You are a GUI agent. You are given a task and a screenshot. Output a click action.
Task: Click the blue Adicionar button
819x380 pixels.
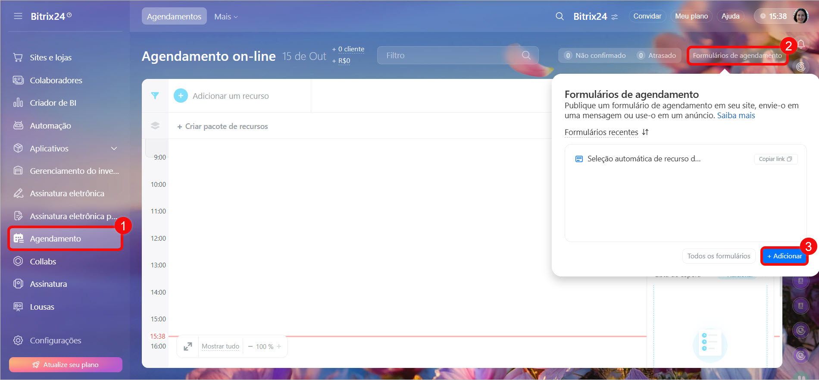[784, 256]
